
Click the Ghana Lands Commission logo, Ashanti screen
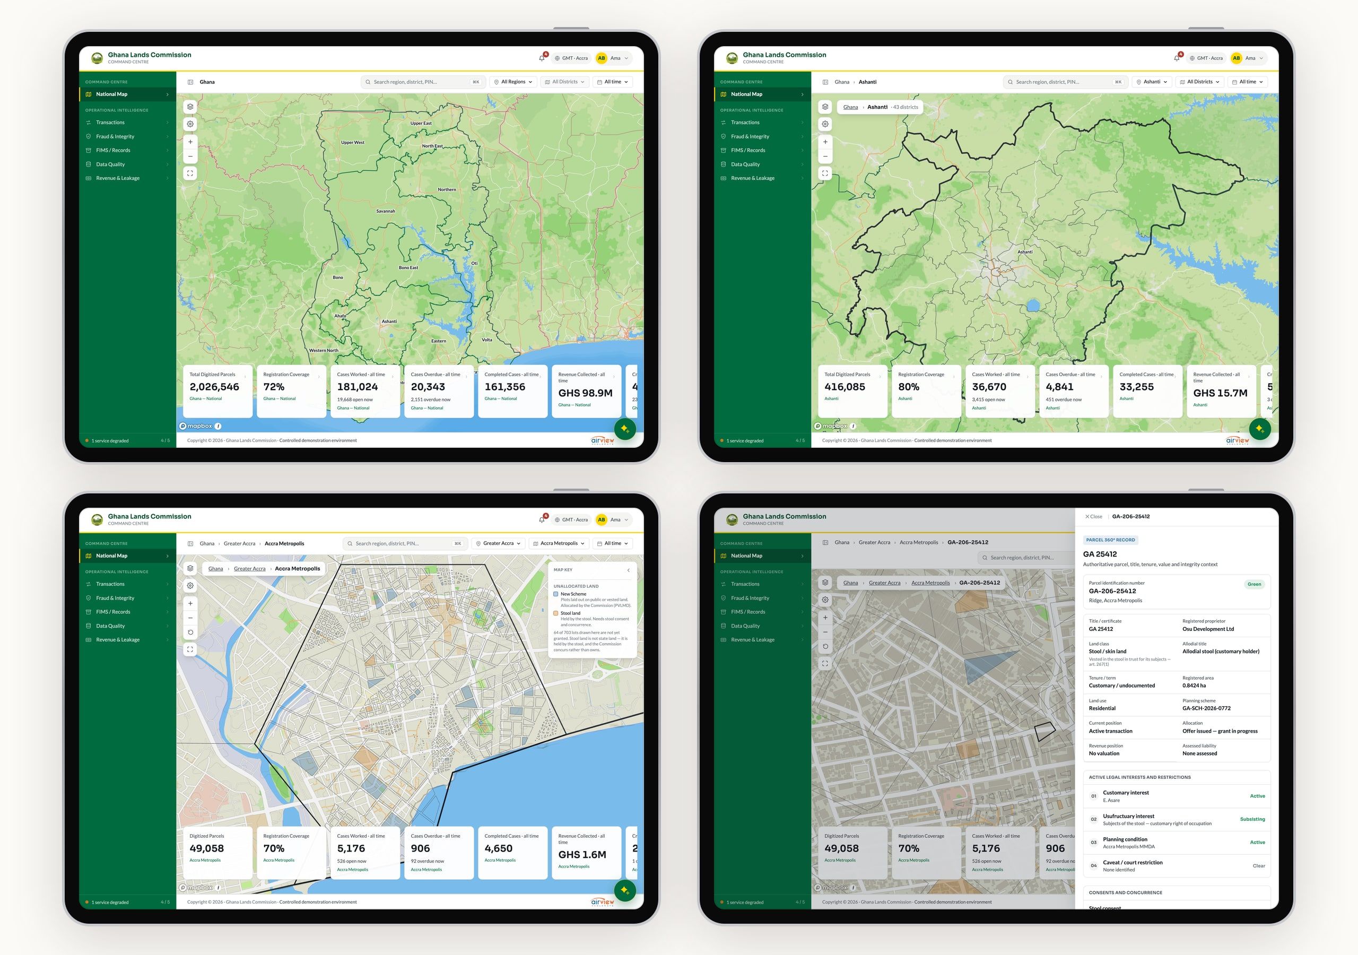coord(732,58)
